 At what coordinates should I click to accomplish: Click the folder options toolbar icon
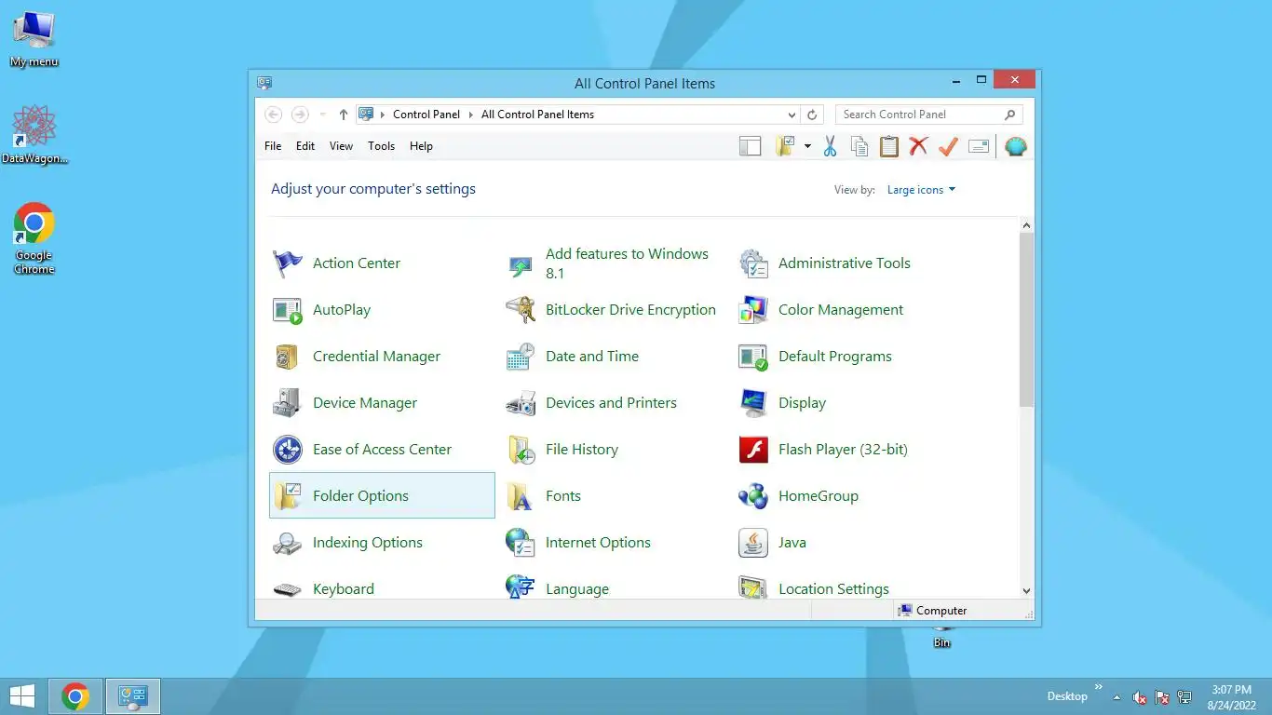(x=785, y=146)
